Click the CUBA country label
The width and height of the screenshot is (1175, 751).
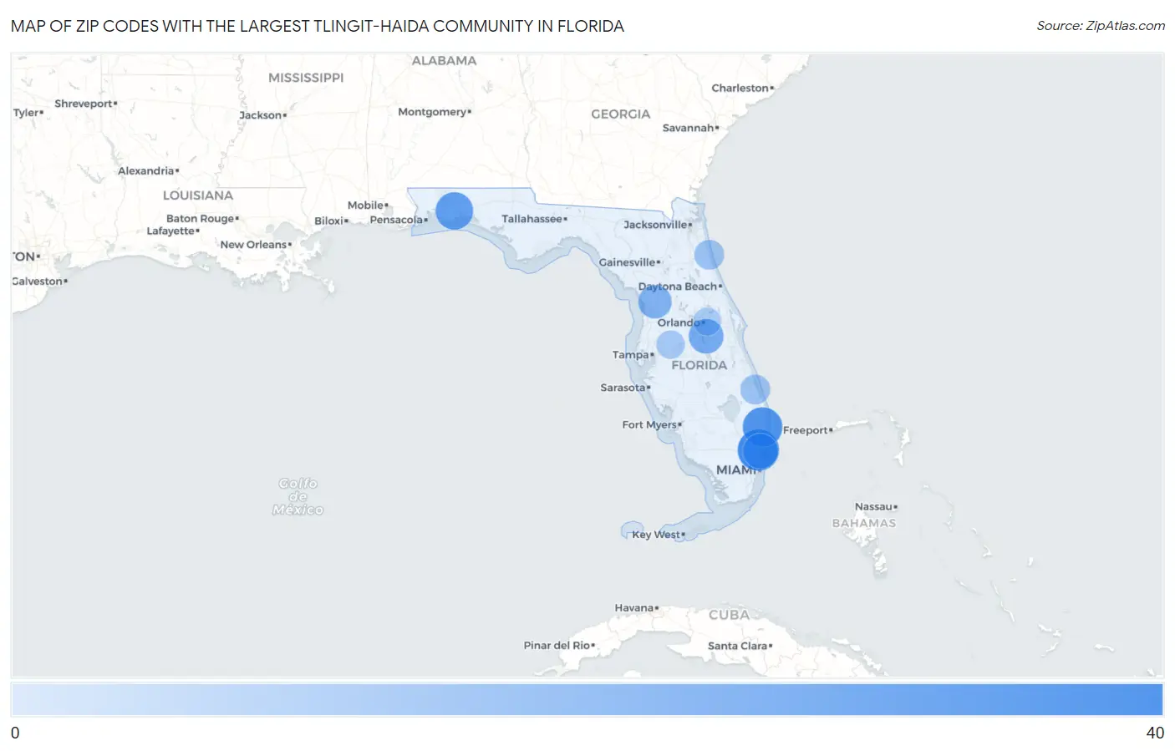(729, 615)
